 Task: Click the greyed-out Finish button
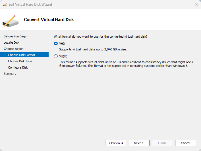click(x=162, y=143)
